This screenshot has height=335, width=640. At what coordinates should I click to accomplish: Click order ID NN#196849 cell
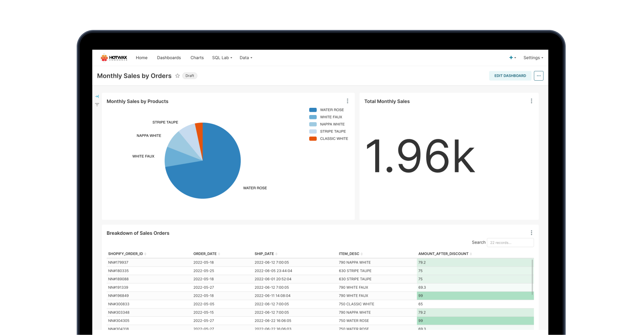tap(119, 296)
